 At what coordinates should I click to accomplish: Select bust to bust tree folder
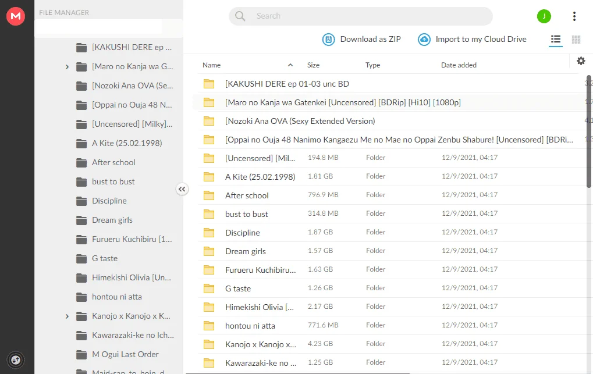pyautogui.click(x=105, y=182)
